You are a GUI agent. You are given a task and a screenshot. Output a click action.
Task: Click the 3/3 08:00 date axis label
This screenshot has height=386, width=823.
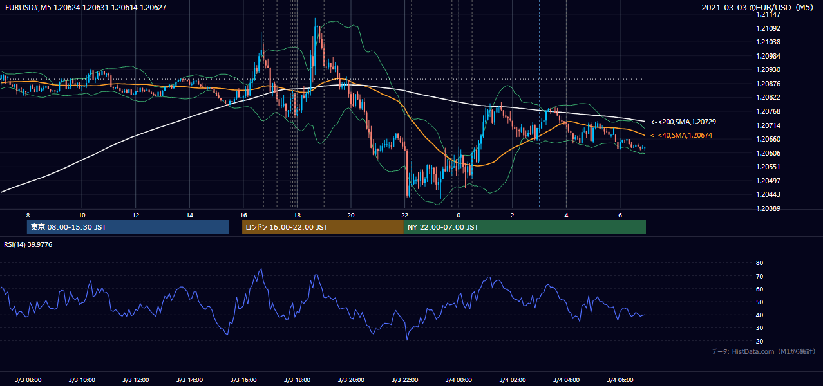28,380
